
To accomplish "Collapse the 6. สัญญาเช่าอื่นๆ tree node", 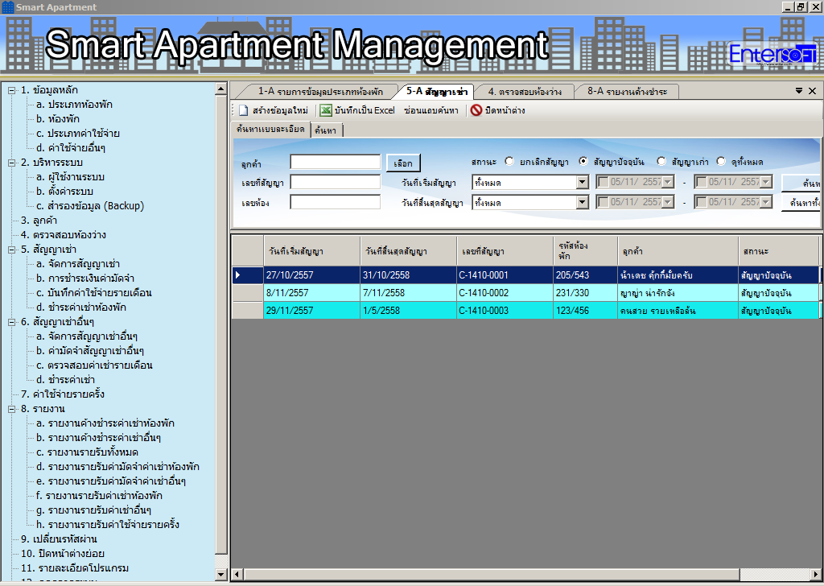I will click(11, 322).
